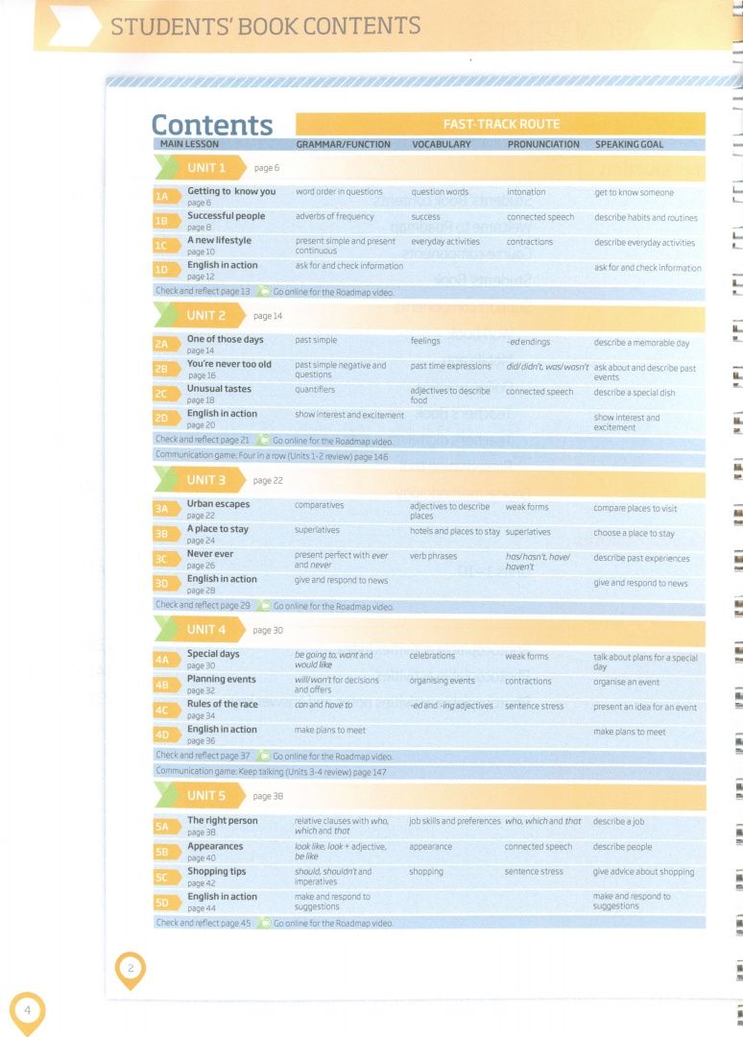Select the GRAMMAR/FUNCTION column header

(x=343, y=144)
